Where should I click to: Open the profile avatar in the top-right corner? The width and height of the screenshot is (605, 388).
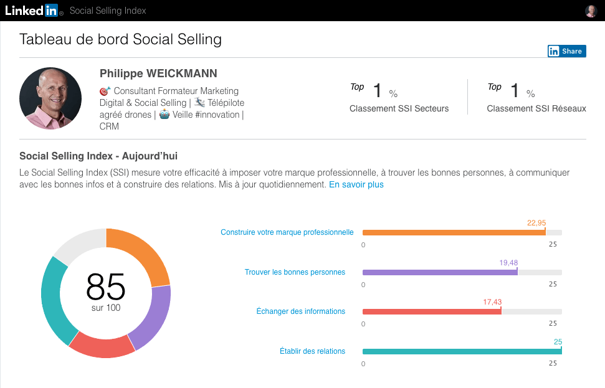click(591, 10)
